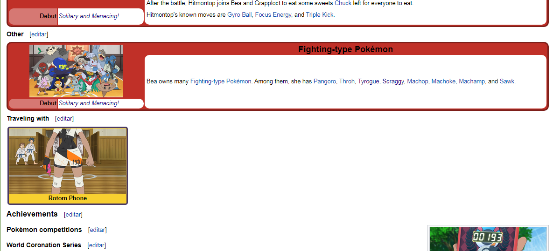Open the Machamp link
This screenshot has height=251, width=553.
pos(472,81)
